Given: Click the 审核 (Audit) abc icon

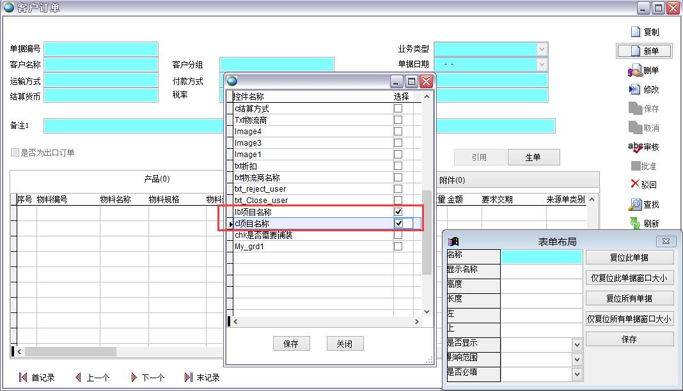Looking at the screenshot, I should click(x=635, y=147).
